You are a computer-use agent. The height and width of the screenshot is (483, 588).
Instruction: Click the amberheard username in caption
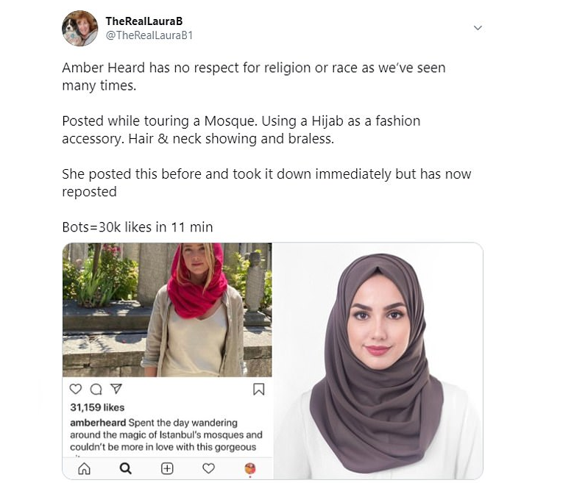tap(98, 423)
